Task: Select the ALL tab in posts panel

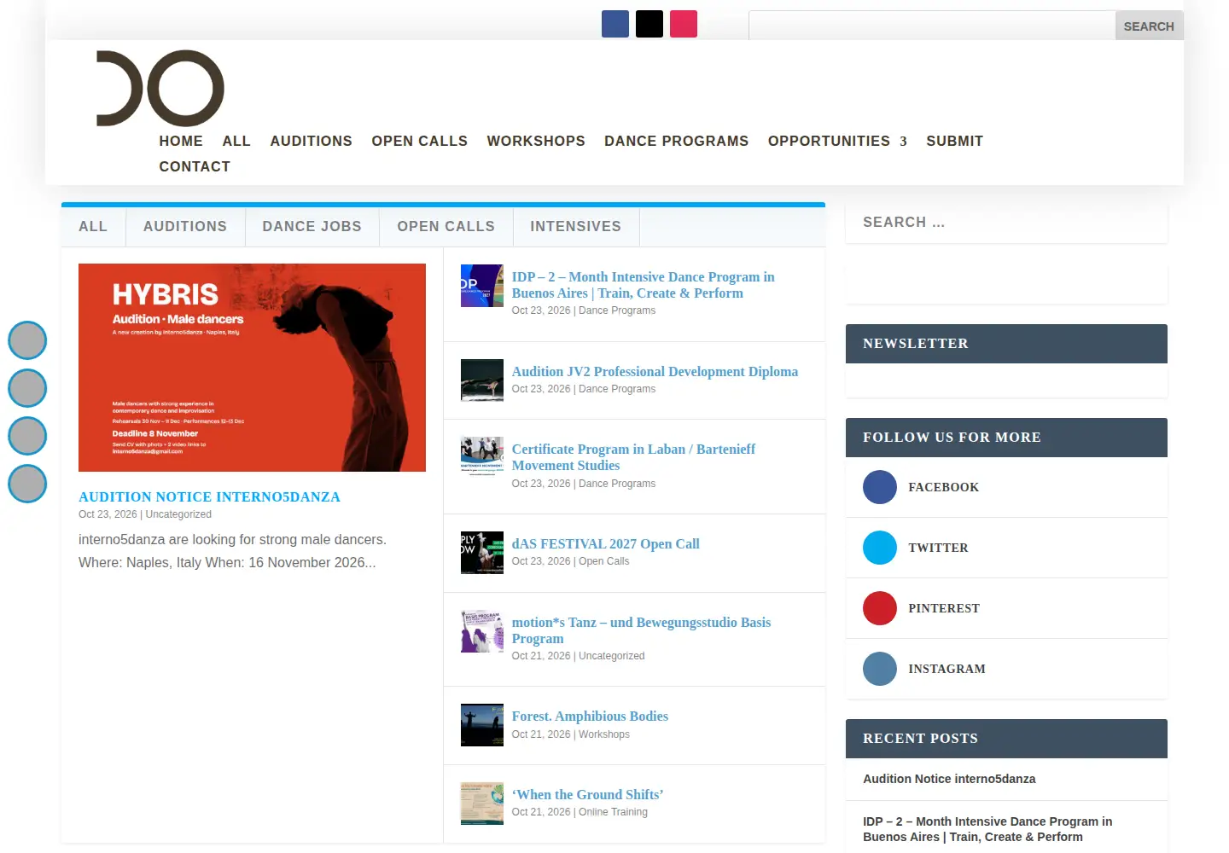Action: pyautogui.click(x=93, y=227)
